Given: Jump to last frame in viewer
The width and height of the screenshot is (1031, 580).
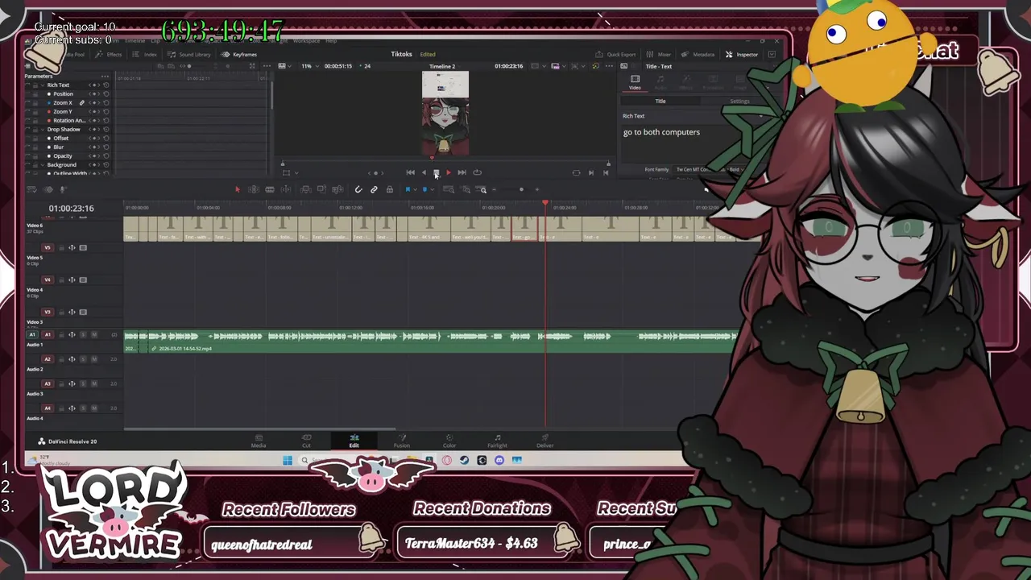Looking at the screenshot, I should [462, 172].
